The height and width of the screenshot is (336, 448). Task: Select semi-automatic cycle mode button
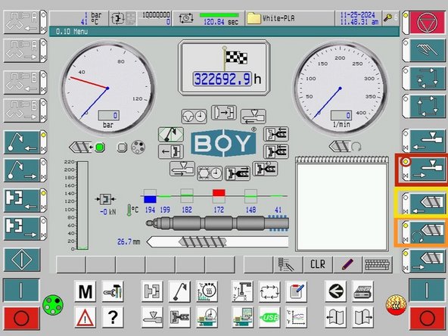tap(424, 78)
